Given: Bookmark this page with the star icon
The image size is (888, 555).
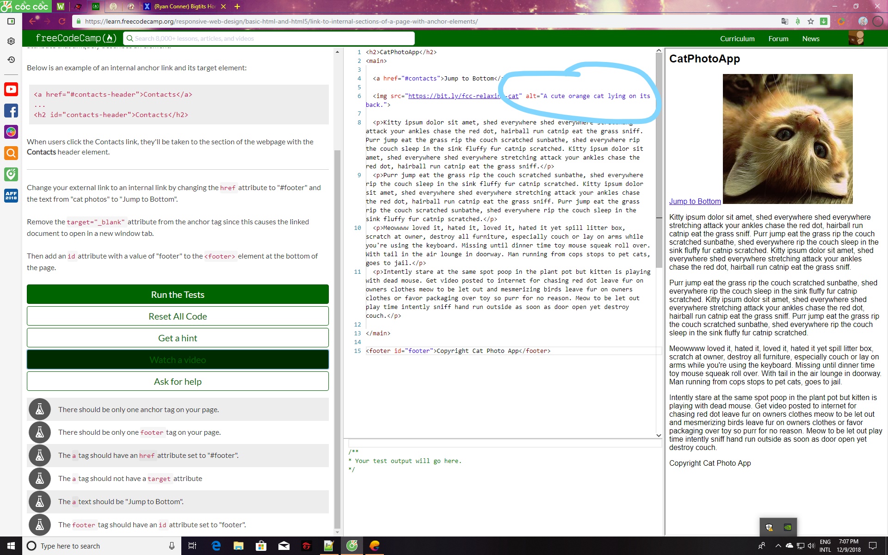Looking at the screenshot, I should coord(811,21).
